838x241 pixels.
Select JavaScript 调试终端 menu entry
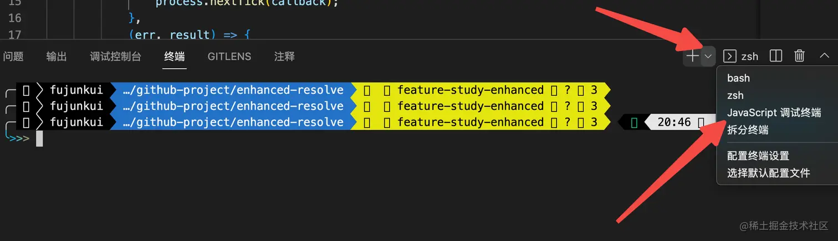(774, 112)
